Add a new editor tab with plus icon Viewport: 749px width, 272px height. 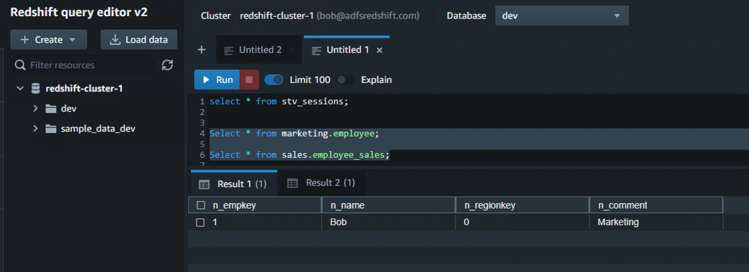coord(201,49)
